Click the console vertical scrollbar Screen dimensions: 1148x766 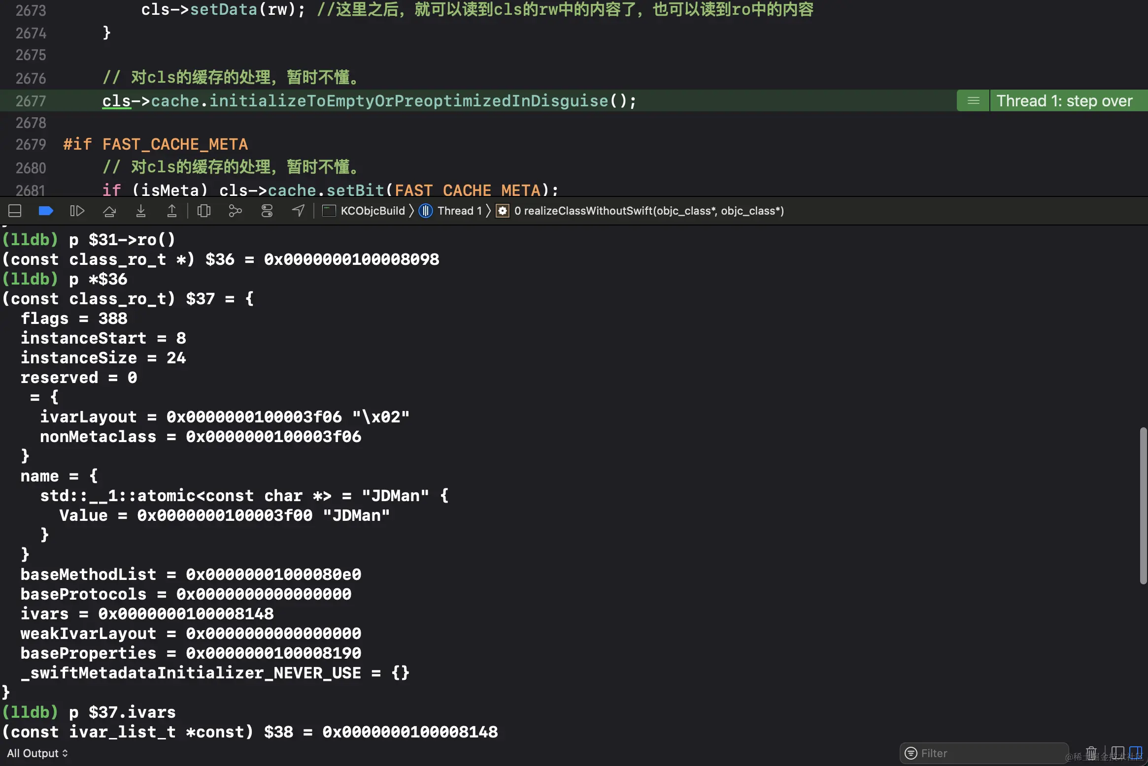[x=1143, y=506]
